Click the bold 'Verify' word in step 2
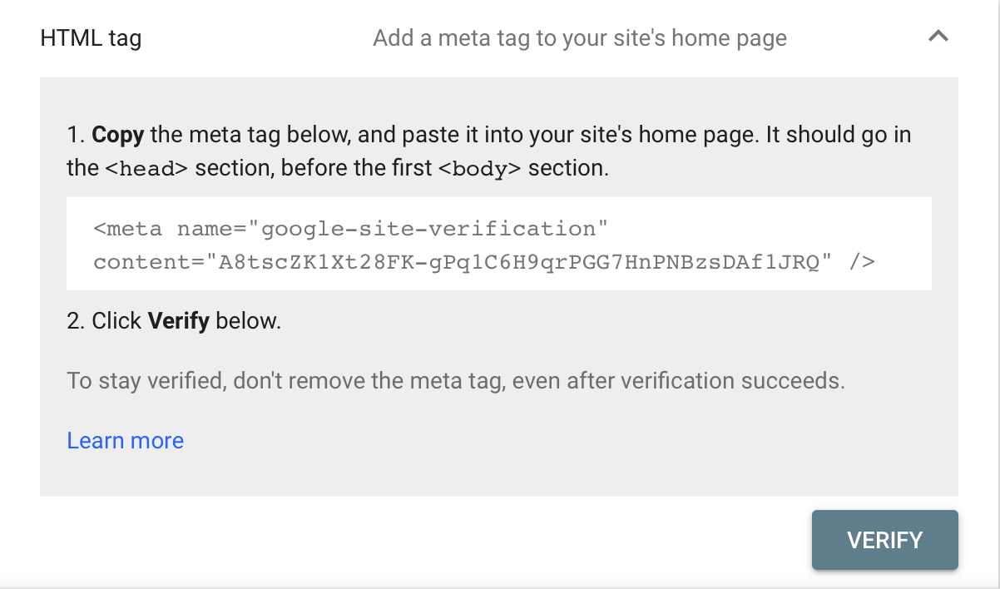 178,321
